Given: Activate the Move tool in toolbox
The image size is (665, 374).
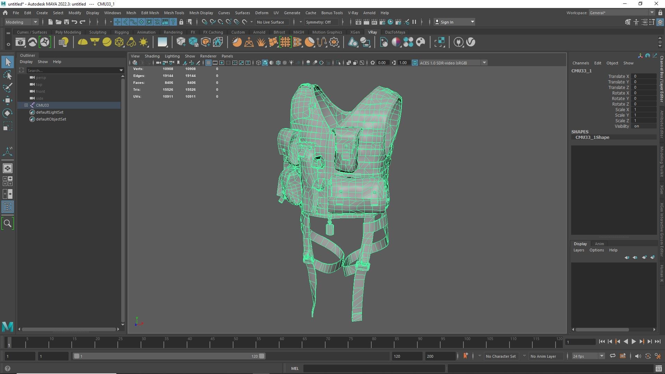Looking at the screenshot, I should (x=8, y=100).
